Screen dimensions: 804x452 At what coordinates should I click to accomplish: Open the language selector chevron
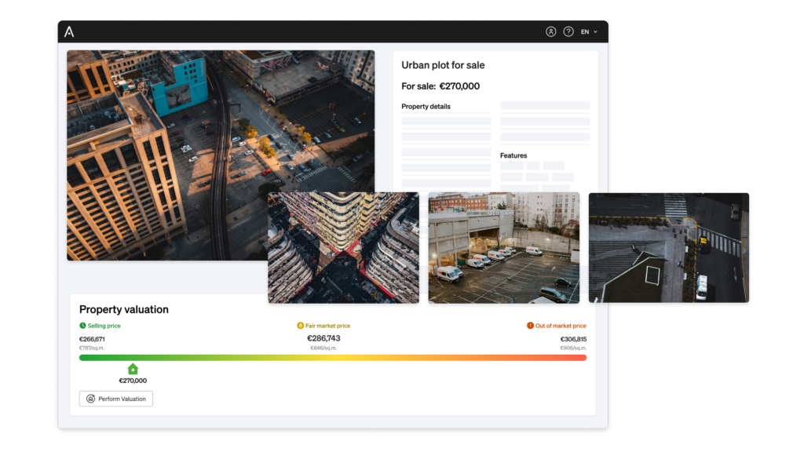pos(594,31)
